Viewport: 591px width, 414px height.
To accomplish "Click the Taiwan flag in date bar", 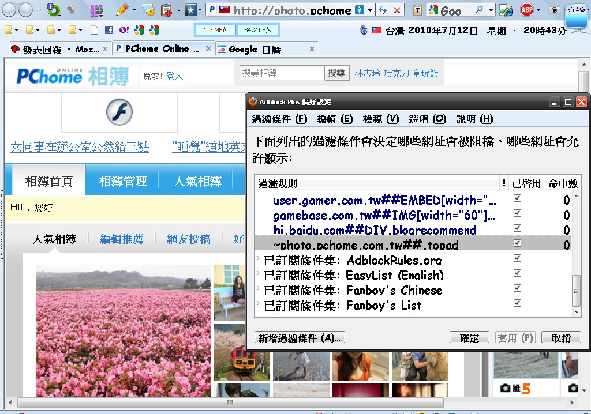I will 377,30.
